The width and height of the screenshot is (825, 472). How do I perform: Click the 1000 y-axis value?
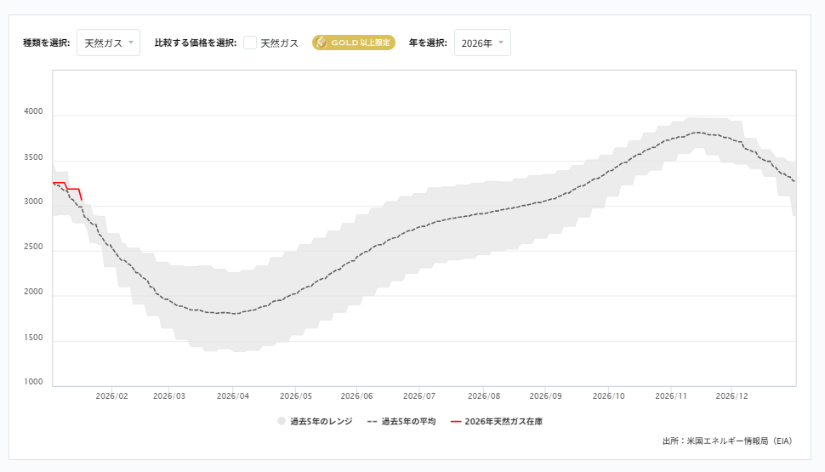pyautogui.click(x=33, y=382)
